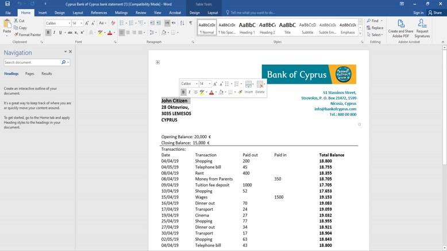Click the Replace button in Editing group
Image resolution: width=447 pixels, height=251 pixels.
point(375,28)
